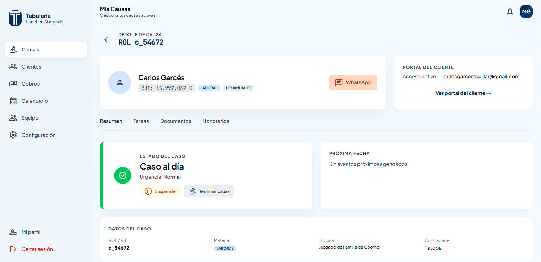The width and height of the screenshot is (541, 262).
Task: Click Cerrar sesión to log out
Action: pos(46,249)
